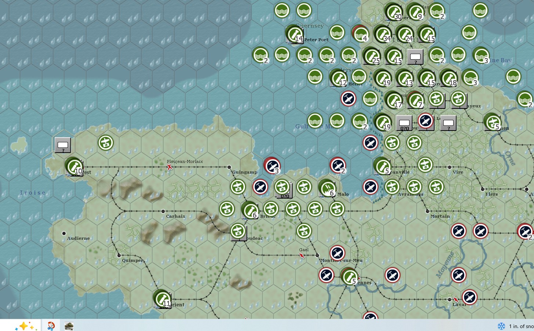
Task: Click the snowflake weather indicator in the status bar
Action: click(502, 326)
